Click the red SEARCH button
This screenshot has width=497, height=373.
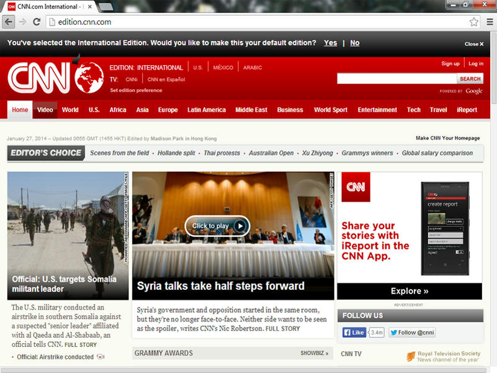(x=470, y=79)
